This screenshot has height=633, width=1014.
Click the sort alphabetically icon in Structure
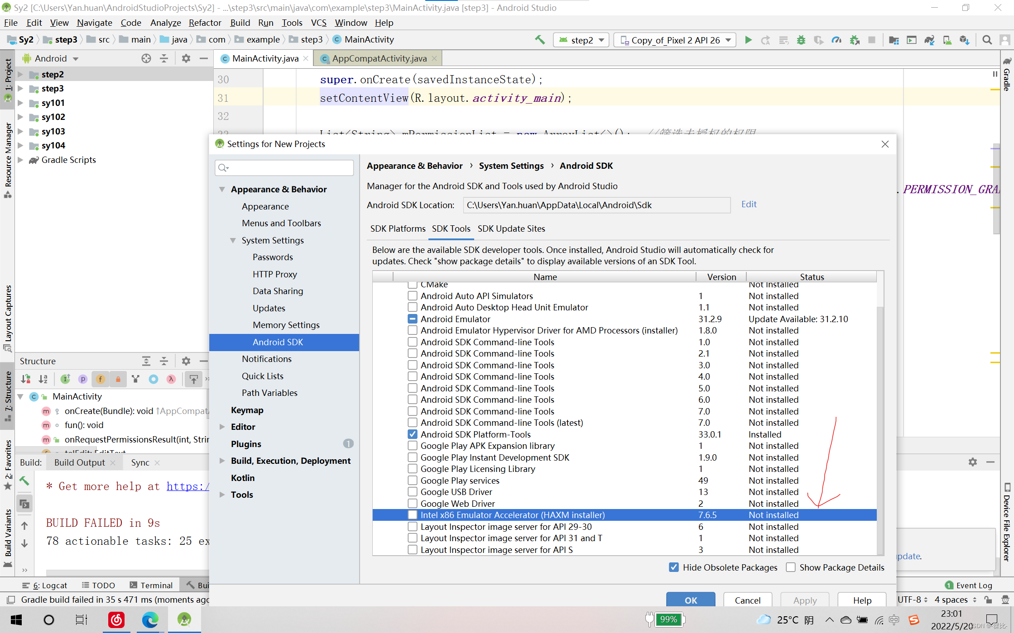pos(43,379)
